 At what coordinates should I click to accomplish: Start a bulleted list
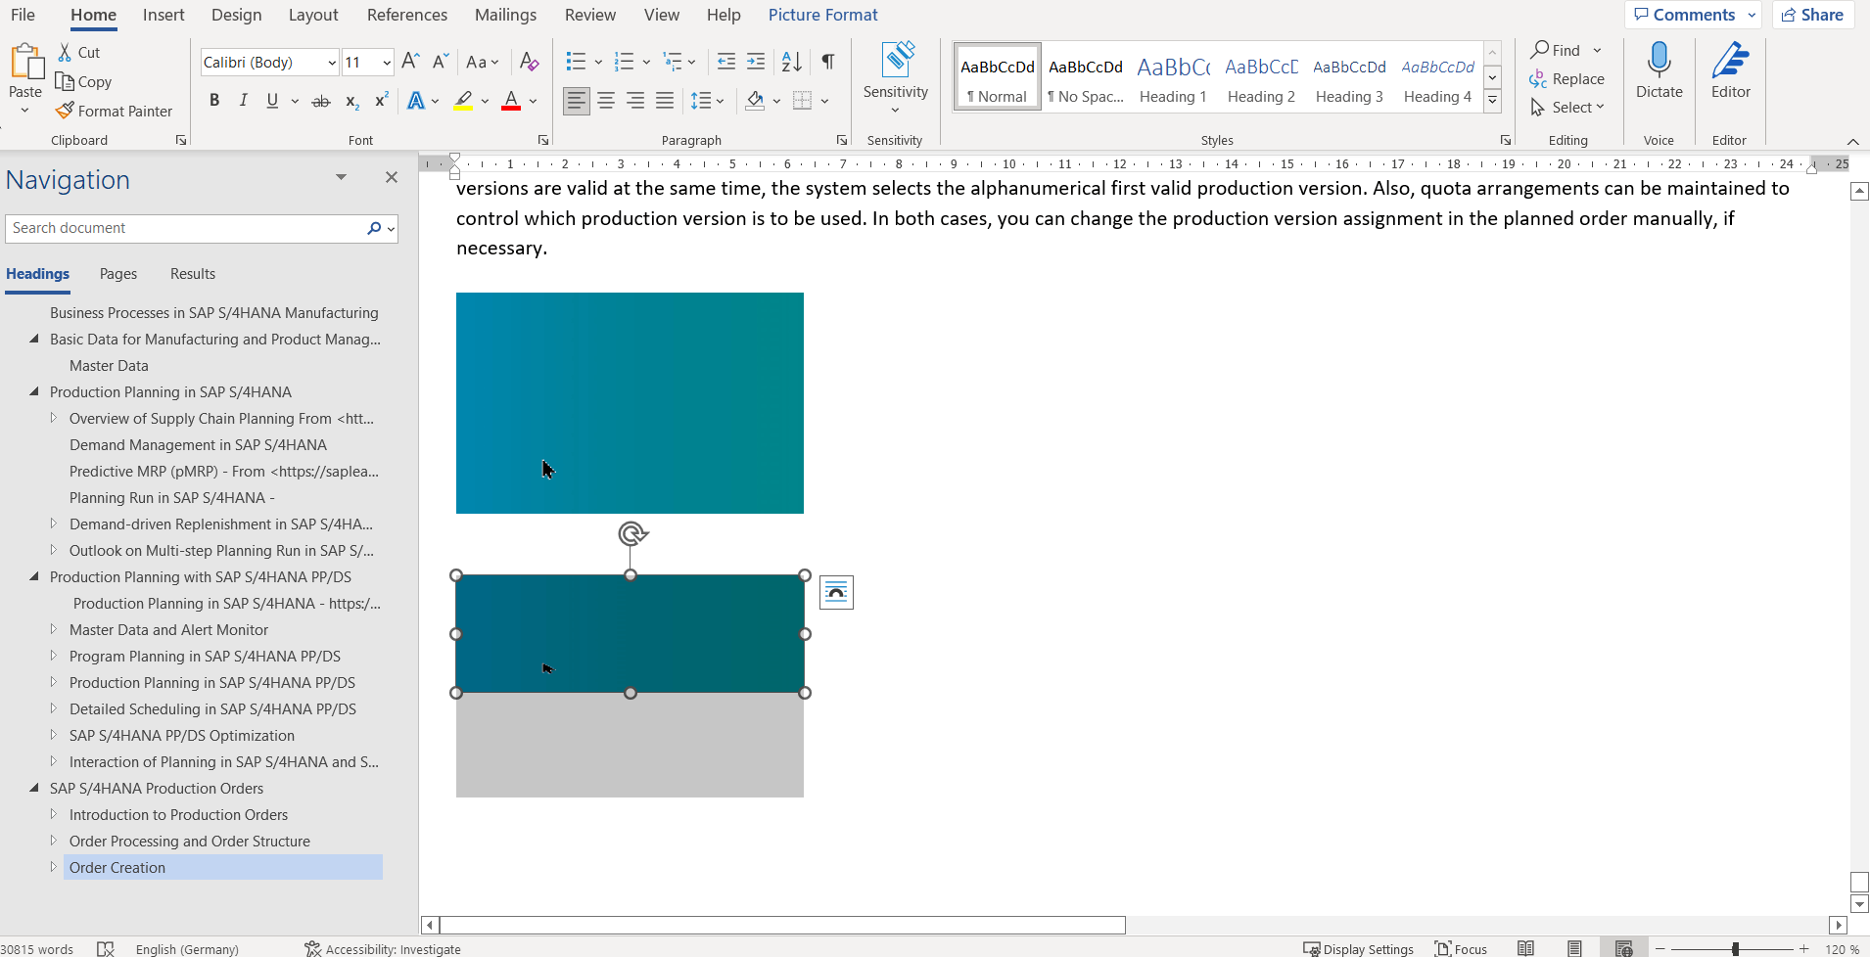coord(576,62)
